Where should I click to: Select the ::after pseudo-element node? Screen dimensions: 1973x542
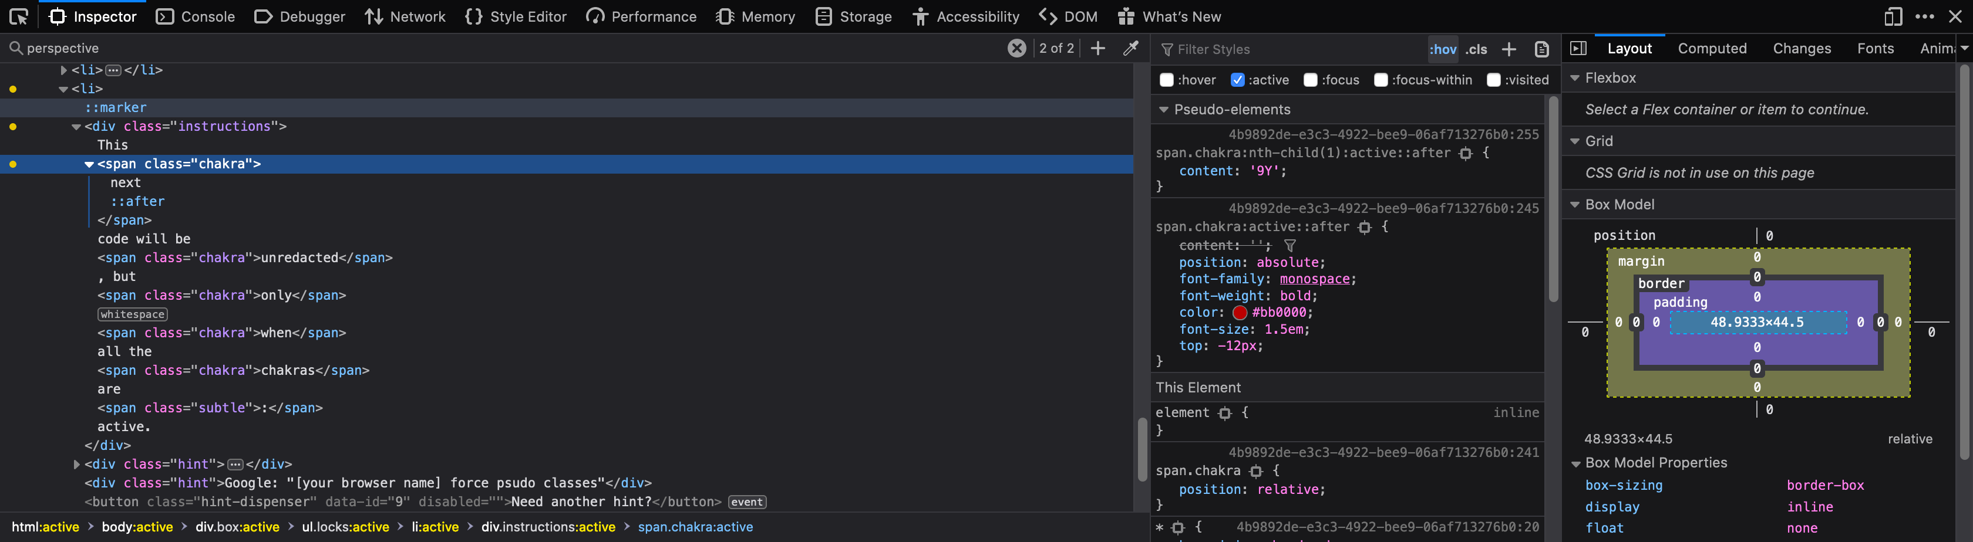point(137,201)
